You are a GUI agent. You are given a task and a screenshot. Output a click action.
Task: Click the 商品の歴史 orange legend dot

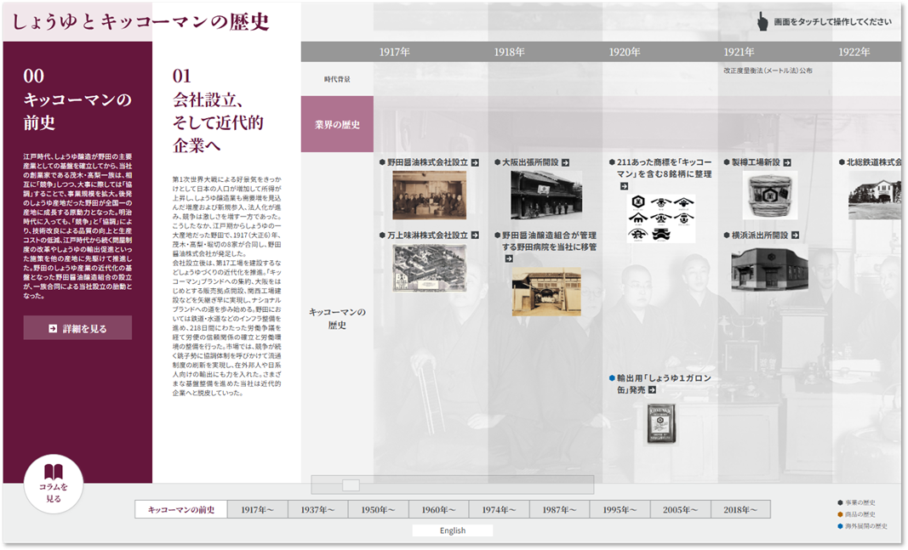click(840, 514)
